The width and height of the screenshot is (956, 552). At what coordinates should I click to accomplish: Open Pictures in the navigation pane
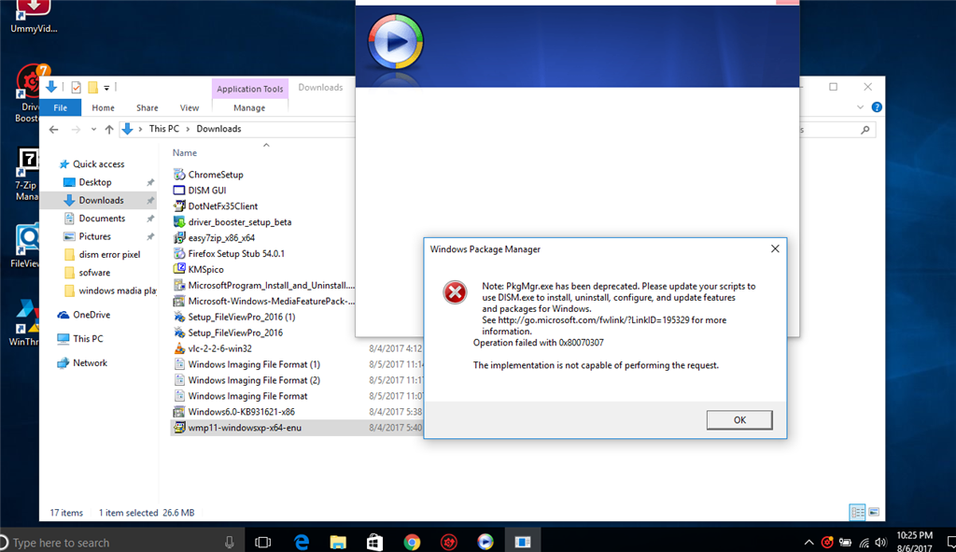click(x=94, y=236)
